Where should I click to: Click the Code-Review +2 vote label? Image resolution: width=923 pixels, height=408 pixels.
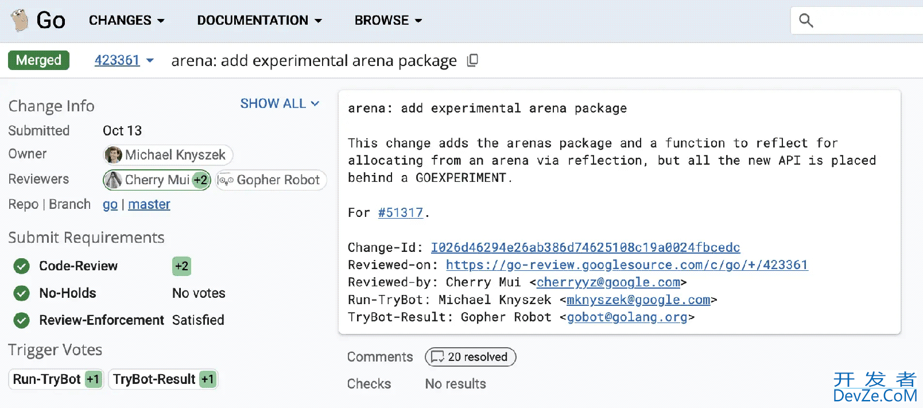[181, 266]
